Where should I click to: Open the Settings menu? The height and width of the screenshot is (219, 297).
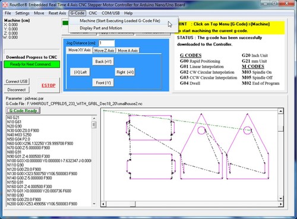click(22, 13)
